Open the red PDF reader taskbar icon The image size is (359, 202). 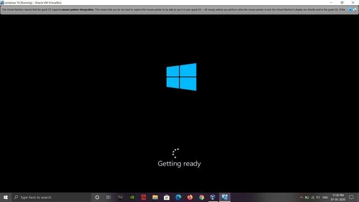tap(144, 197)
